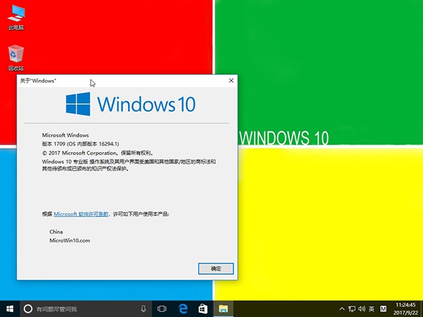Open the Microsoft Store taskbar icon

pos(203,308)
